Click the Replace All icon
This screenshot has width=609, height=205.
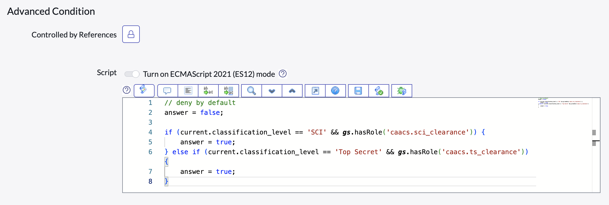tap(229, 91)
